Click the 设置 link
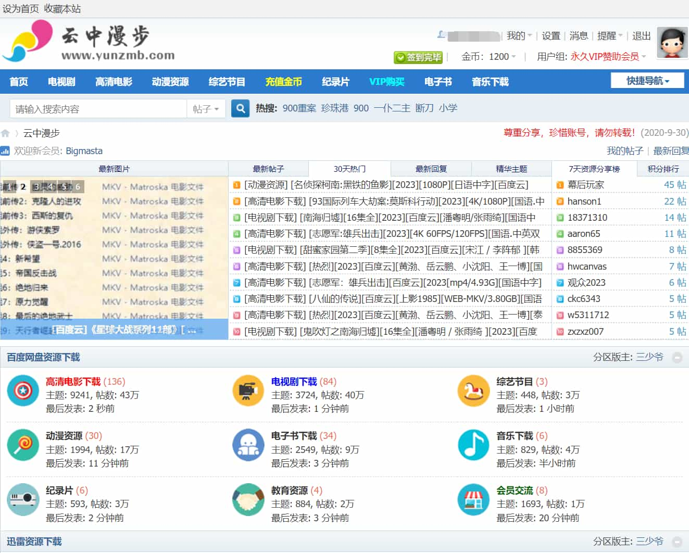 [x=550, y=35]
